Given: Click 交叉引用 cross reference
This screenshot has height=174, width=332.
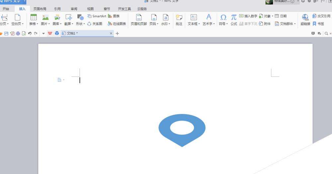Looking at the screenshot, I should [x=321, y=16].
